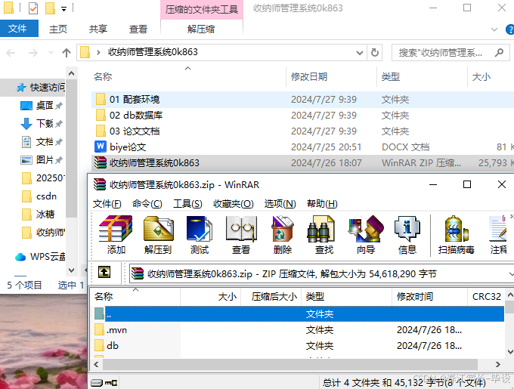
Task: Open the 下载 quick access item
Action: 36,123
